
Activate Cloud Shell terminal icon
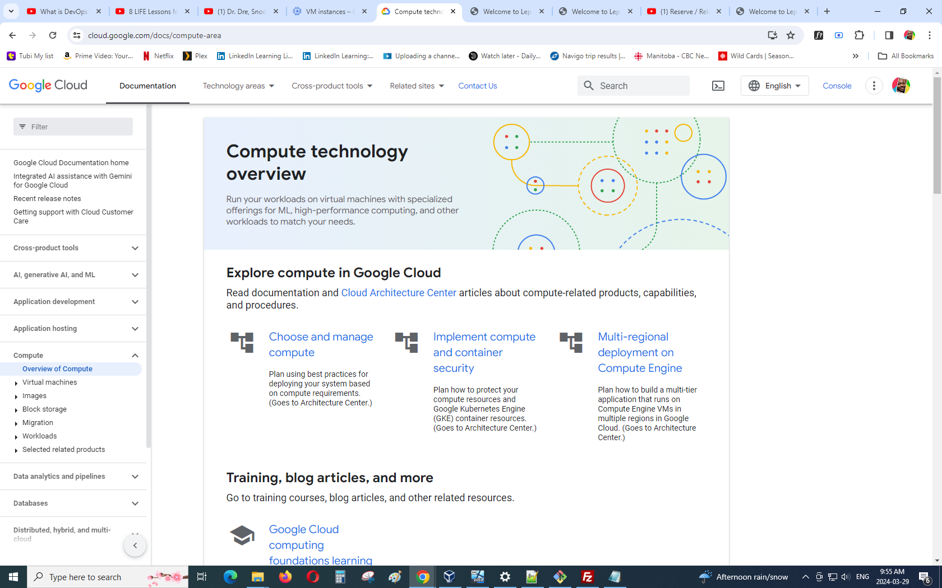point(718,86)
